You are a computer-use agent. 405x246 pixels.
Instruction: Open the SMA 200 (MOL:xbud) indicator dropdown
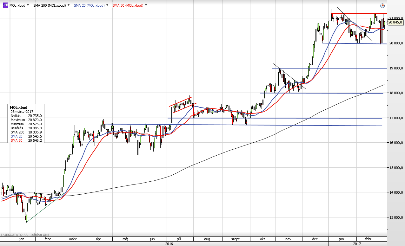tap(68, 5)
